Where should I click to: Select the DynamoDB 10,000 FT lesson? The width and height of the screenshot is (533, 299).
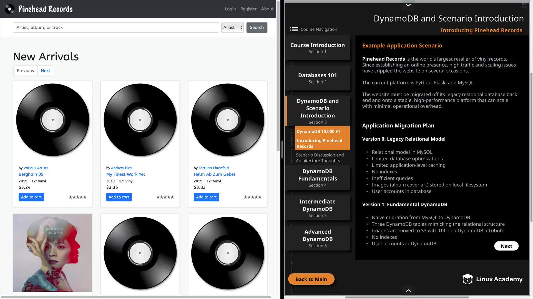(318, 132)
